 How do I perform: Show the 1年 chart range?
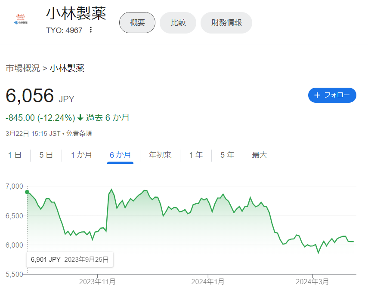coord(196,155)
